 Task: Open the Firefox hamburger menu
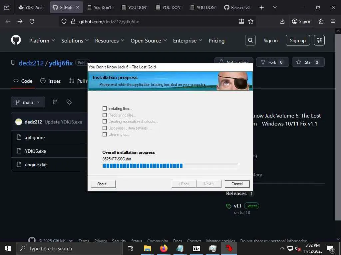pos(333,21)
